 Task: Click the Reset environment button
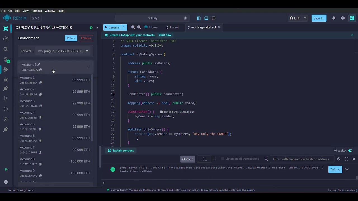pyautogui.click(x=86, y=38)
